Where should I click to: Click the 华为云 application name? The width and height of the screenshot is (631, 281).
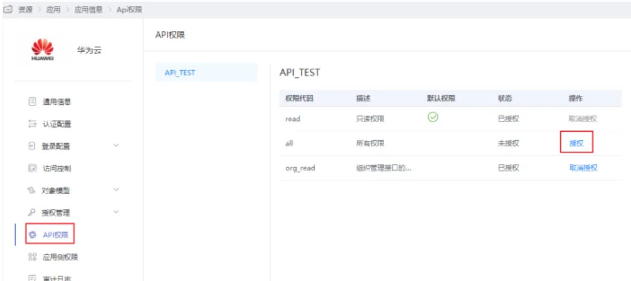(x=89, y=50)
